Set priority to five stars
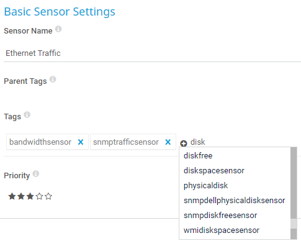The height and width of the screenshot is (246, 301). click(48, 196)
